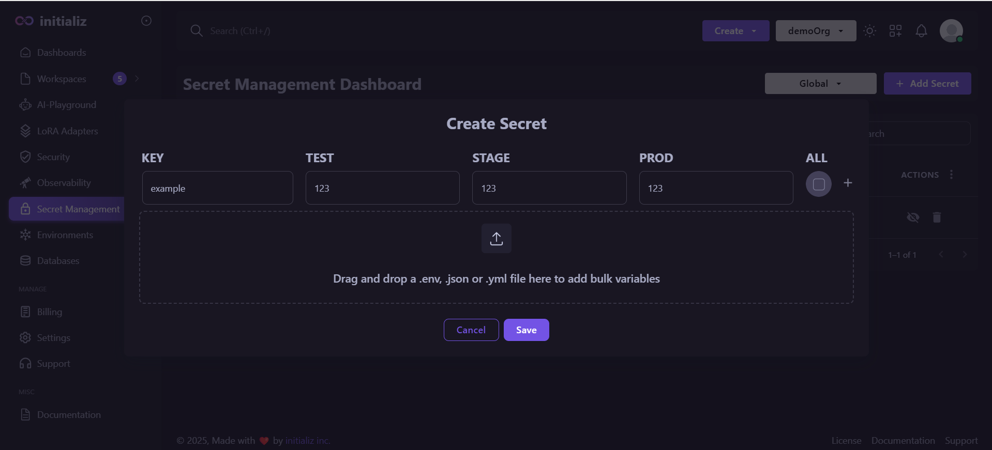
Task: Focus the STAGE value input
Action: pos(549,188)
